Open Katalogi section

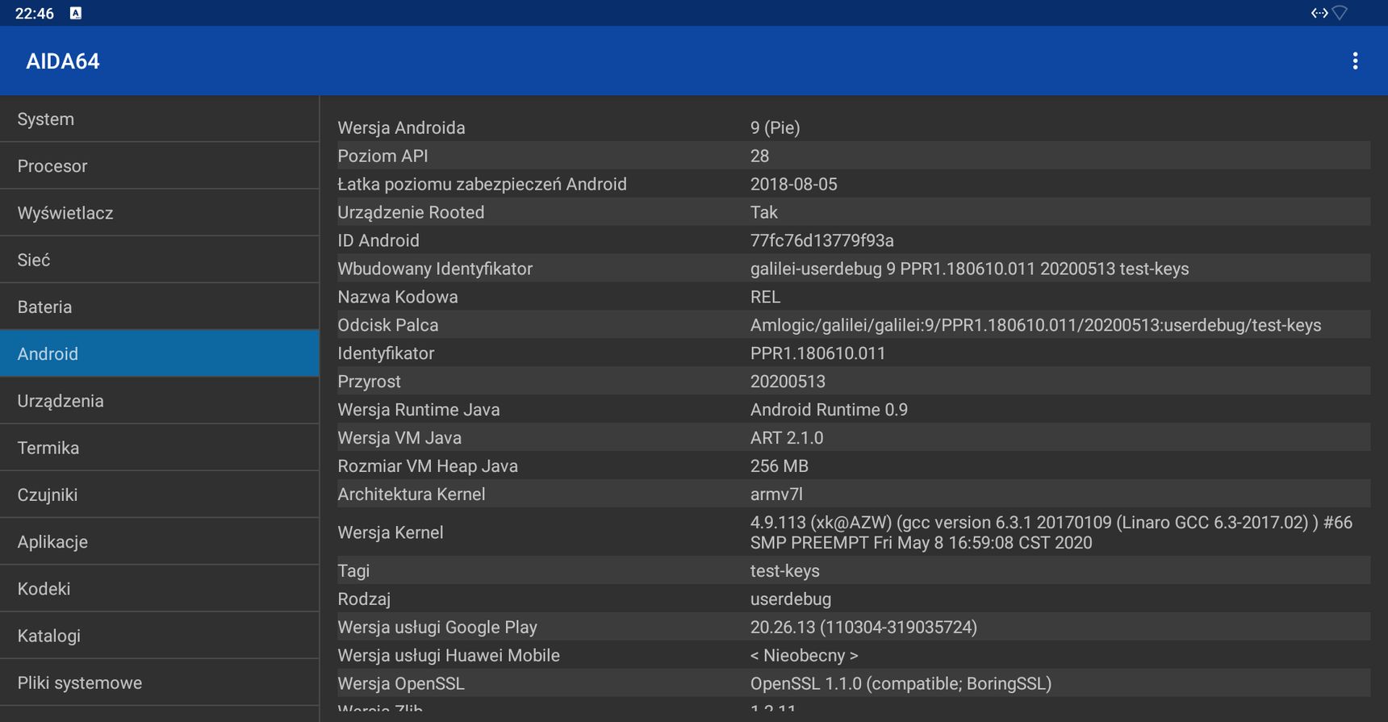160,636
